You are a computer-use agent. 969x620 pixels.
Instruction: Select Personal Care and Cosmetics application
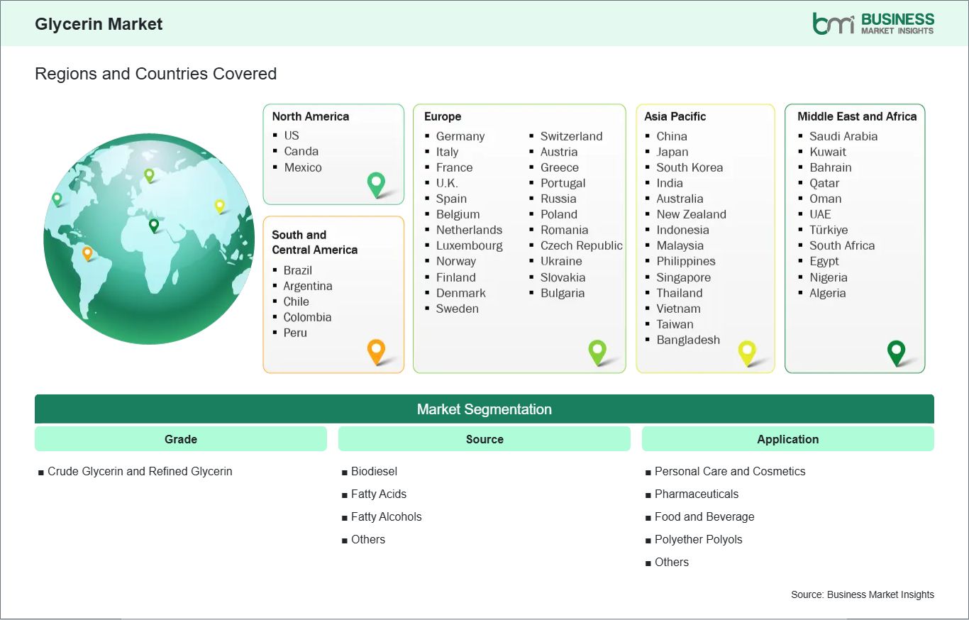pyautogui.click(x=730, y=471)
